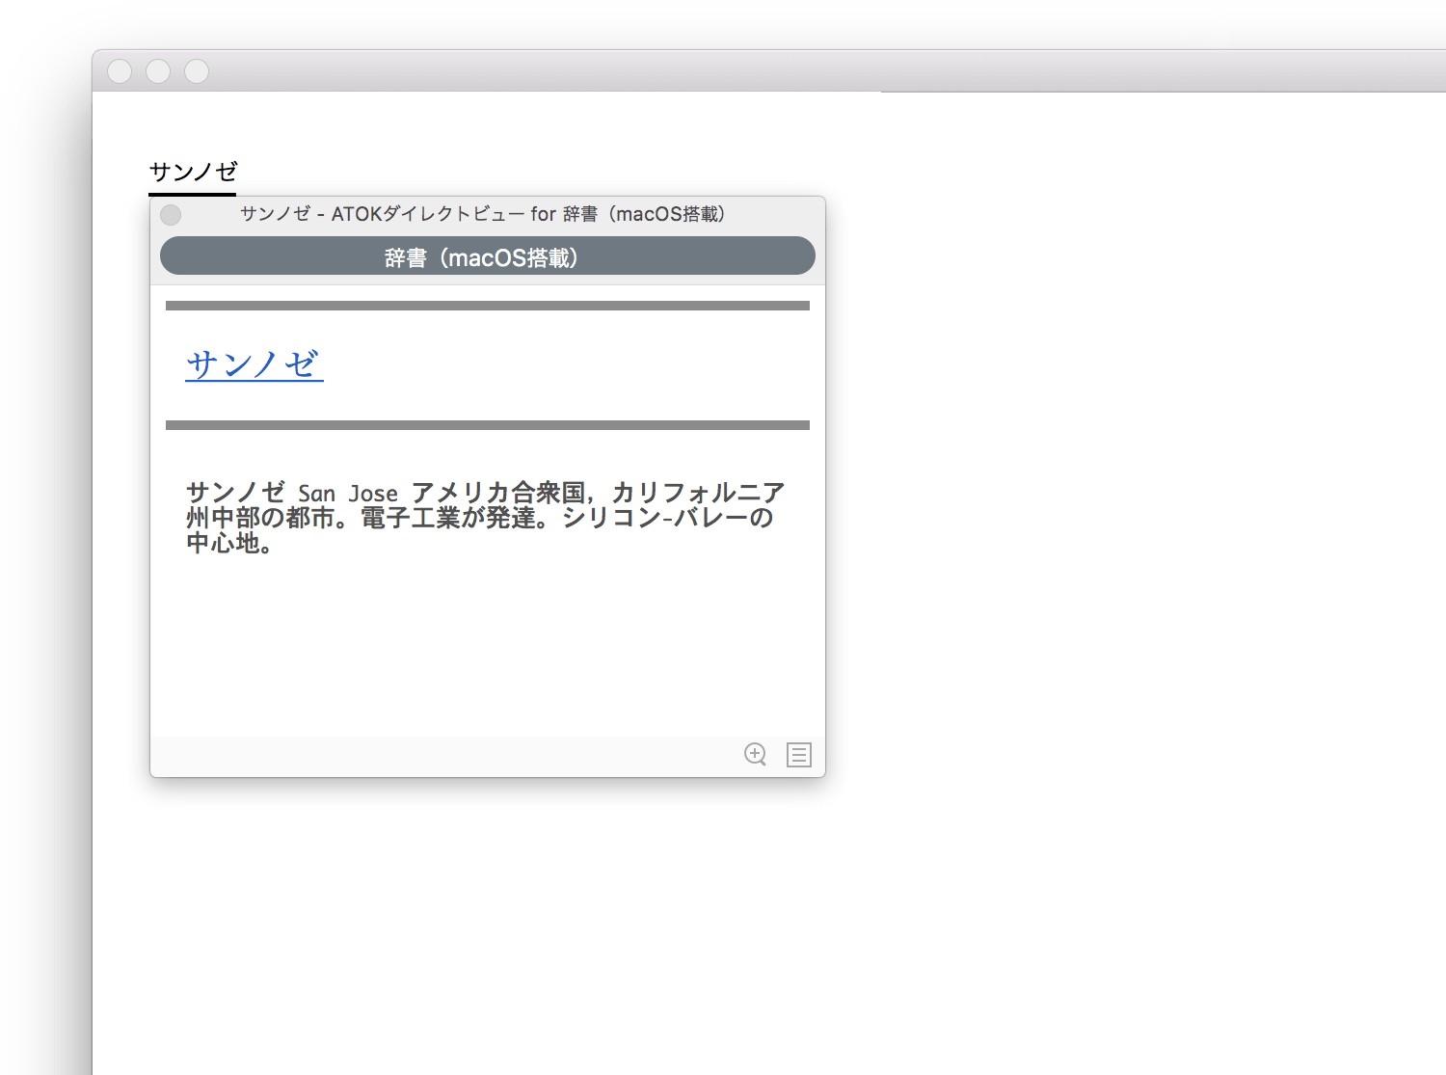1446x1075 pixels.
Task: Close the ATOK Direct View popup
Action: (x=171, y=214)
